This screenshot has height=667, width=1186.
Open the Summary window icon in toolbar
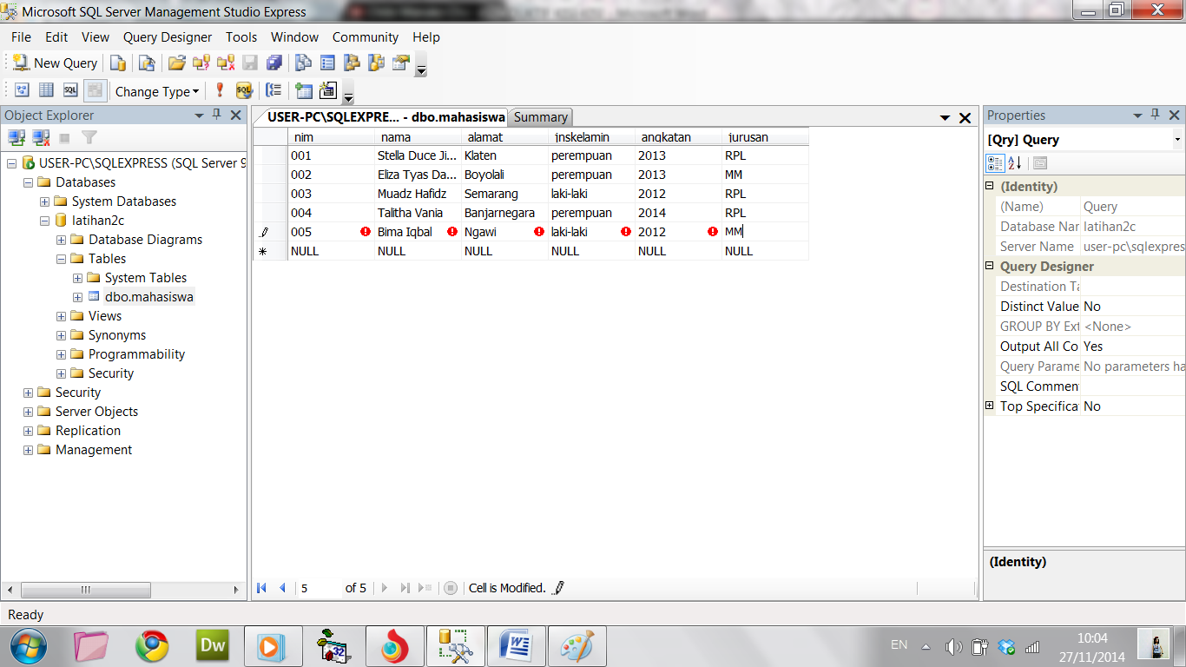pyautogui.click(x=327, y=63)
